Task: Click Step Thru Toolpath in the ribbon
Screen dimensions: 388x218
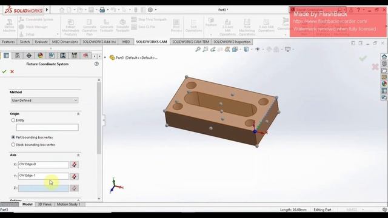Action: pos(149,19)
